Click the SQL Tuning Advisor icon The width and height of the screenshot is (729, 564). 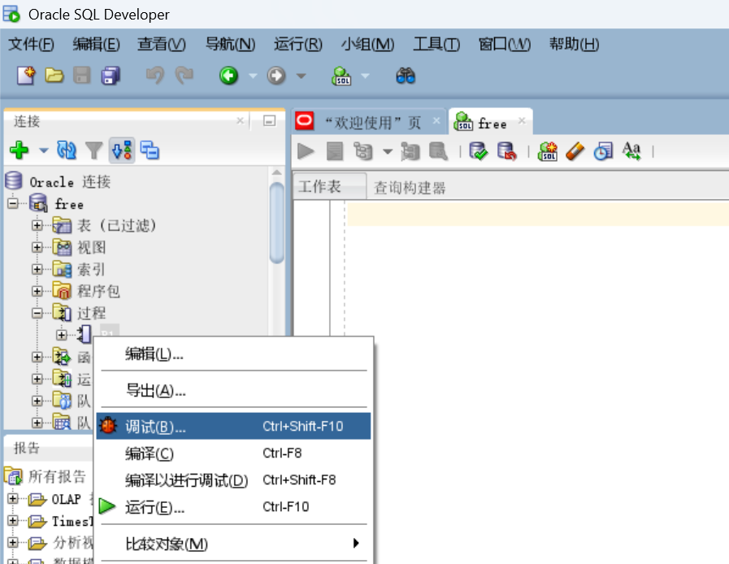[438, 151]
